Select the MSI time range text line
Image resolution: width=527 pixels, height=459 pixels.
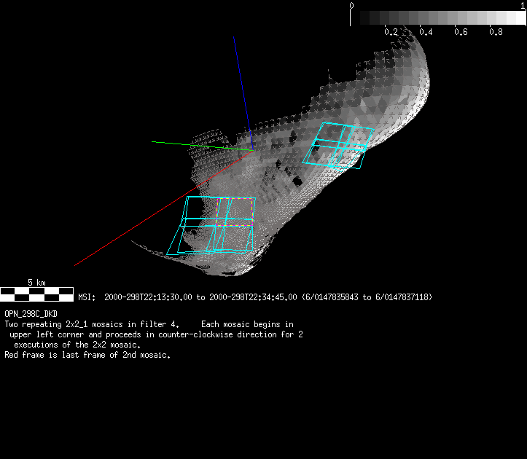[x=255, y=297]
